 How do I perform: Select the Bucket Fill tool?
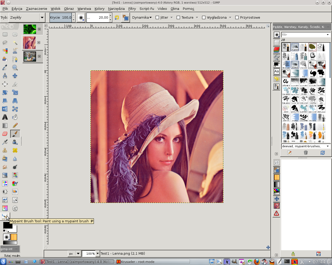(15, 117)
